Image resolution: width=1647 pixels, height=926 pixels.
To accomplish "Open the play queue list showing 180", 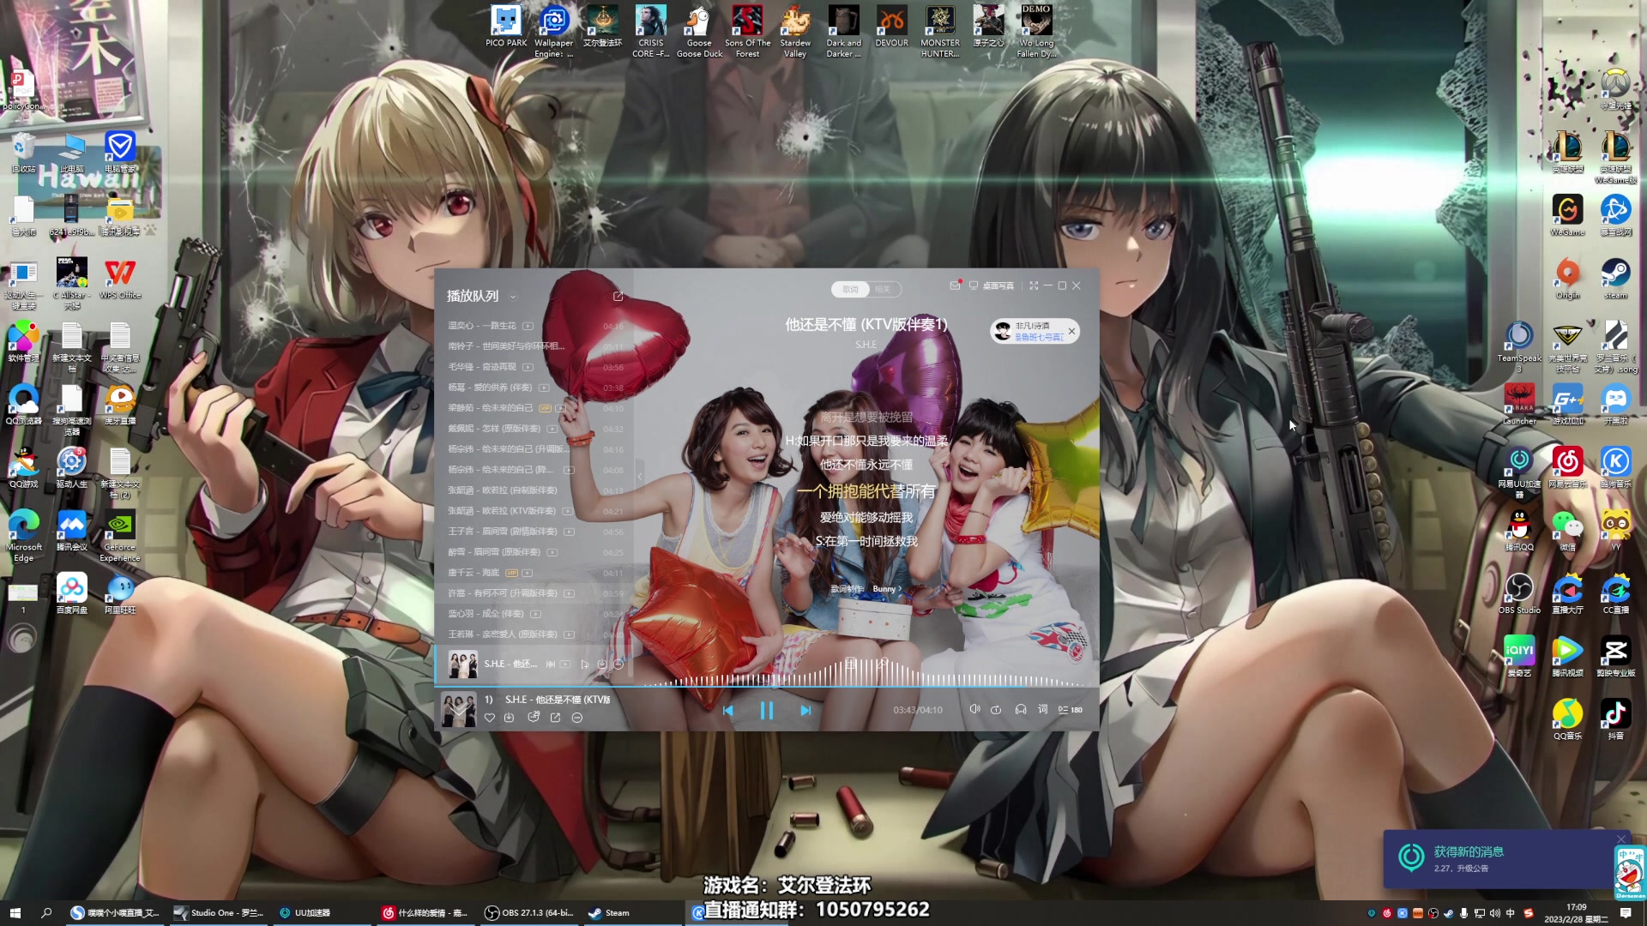I will tap(1070, 710).
